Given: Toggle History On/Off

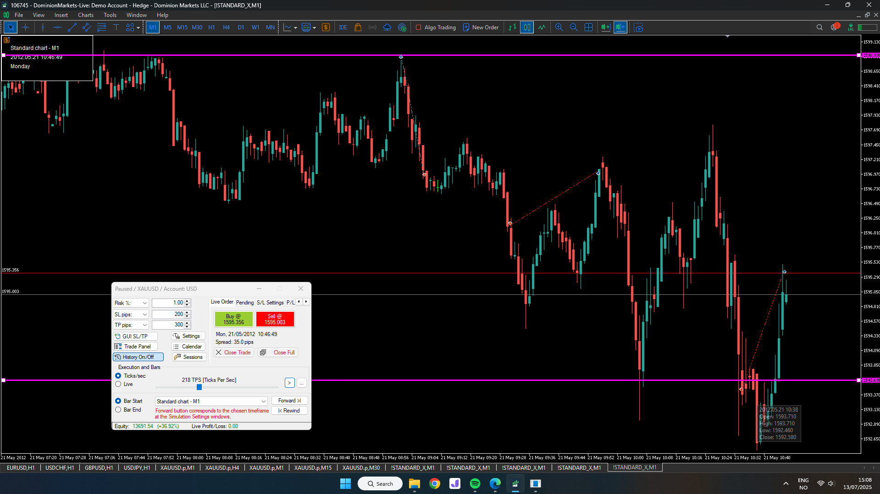Looking at the screenshot, I should [138, 357].
